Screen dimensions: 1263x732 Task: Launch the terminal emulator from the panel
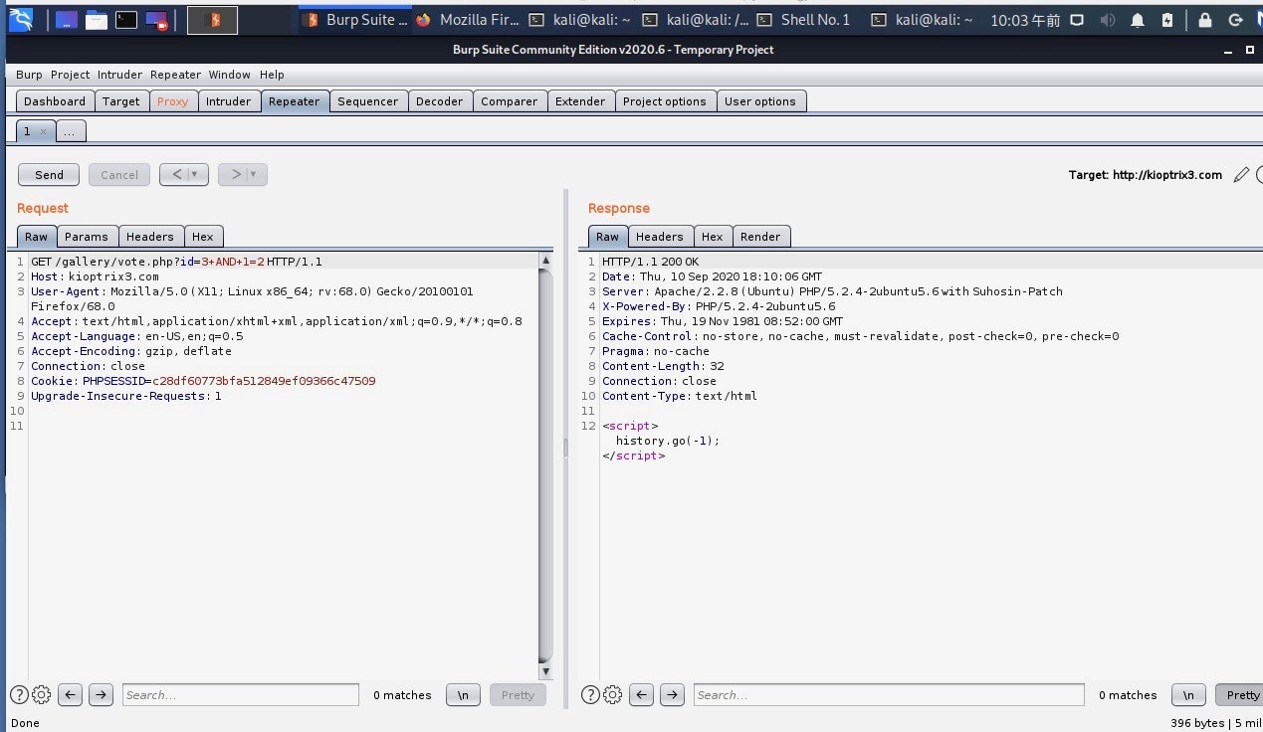tap(126, 19)
